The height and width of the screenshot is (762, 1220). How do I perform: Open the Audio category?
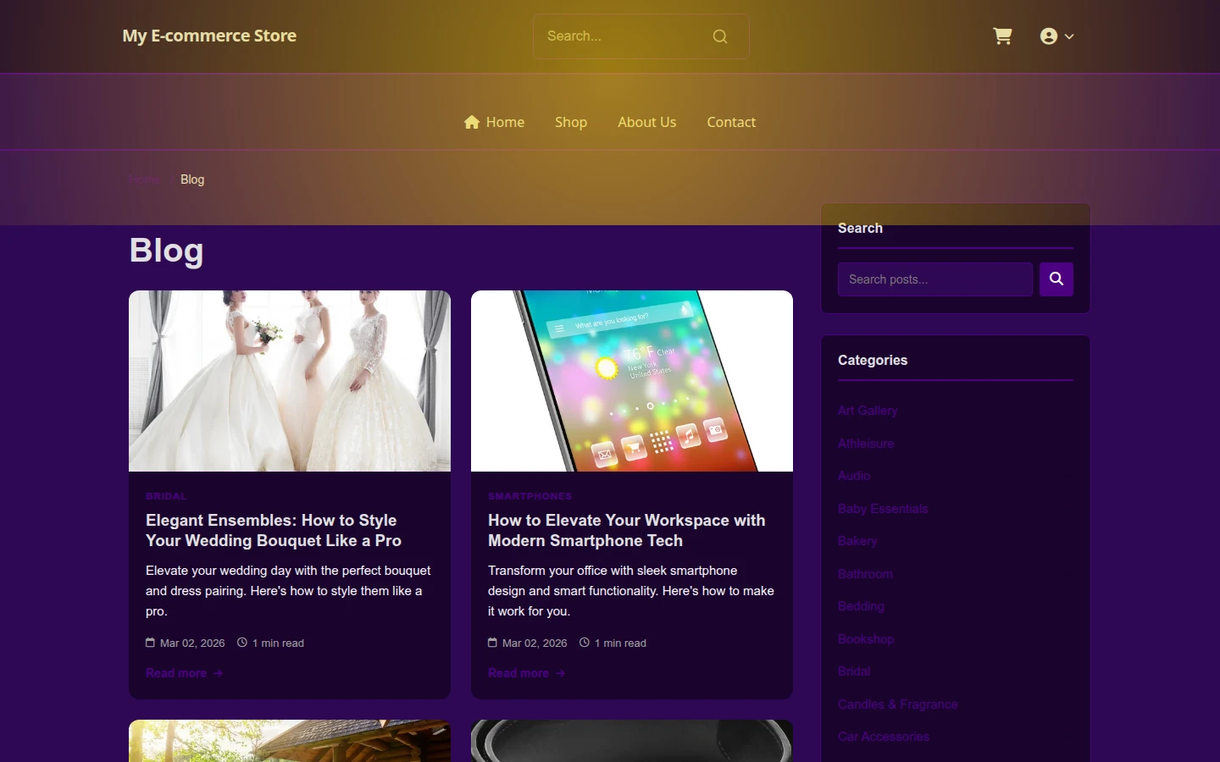pyautogui.click(x=854, y=476)
